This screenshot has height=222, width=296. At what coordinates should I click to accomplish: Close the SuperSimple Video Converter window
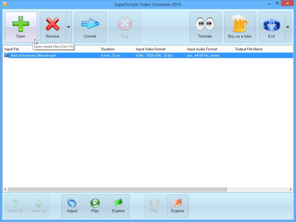click(x=288, y=3)
